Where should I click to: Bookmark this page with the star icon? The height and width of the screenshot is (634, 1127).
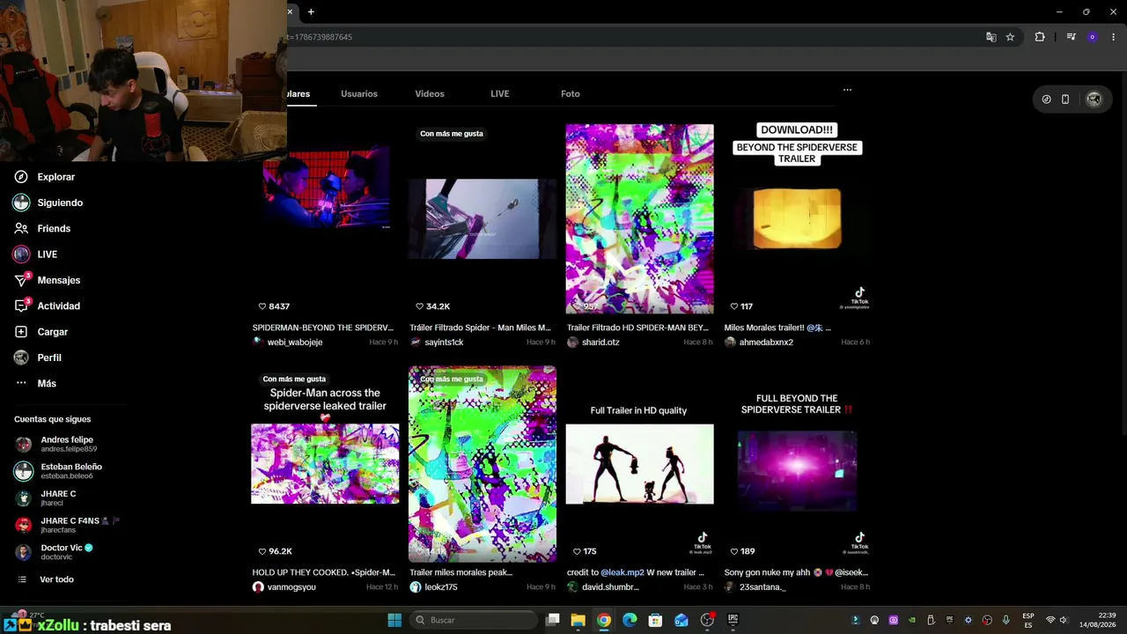pyautogui.click(x=1010, y=37)
